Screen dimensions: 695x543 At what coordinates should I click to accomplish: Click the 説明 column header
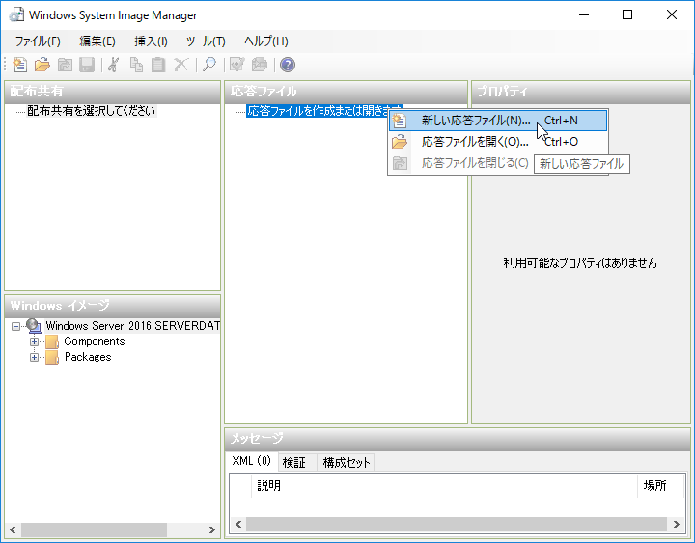[444, 486]
